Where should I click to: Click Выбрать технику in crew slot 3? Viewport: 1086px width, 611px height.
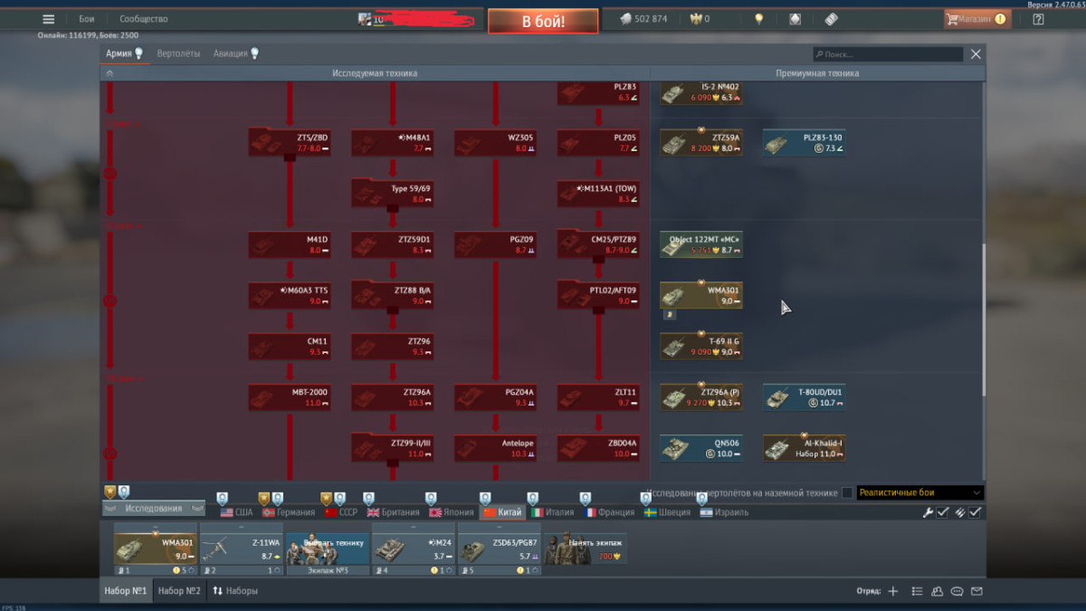pyautogui.click(x=328, y=549)
